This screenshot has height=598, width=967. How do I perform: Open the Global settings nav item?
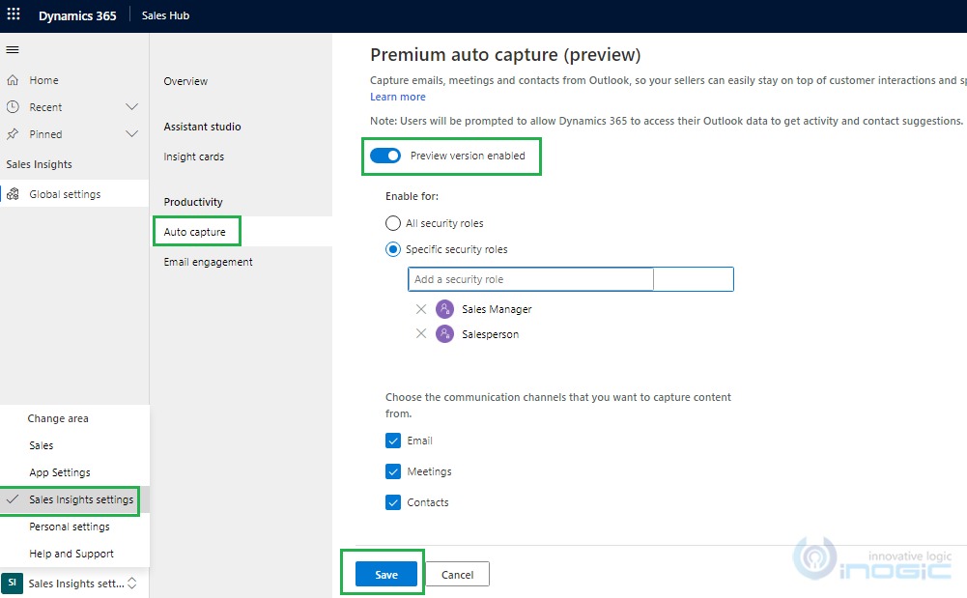(x=74, y=194)
